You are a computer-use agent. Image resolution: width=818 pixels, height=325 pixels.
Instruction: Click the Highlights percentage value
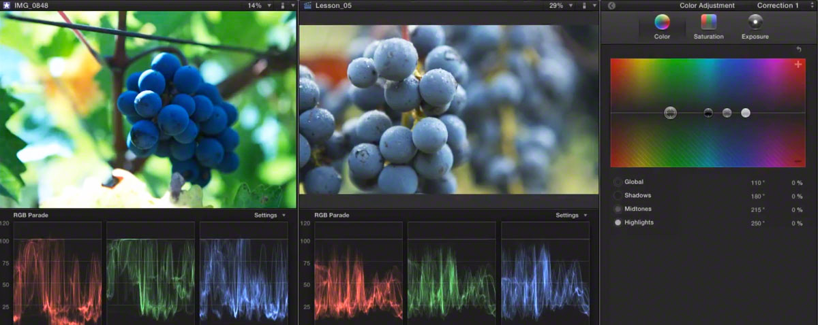pyautogui.click(x=796, y=223)
